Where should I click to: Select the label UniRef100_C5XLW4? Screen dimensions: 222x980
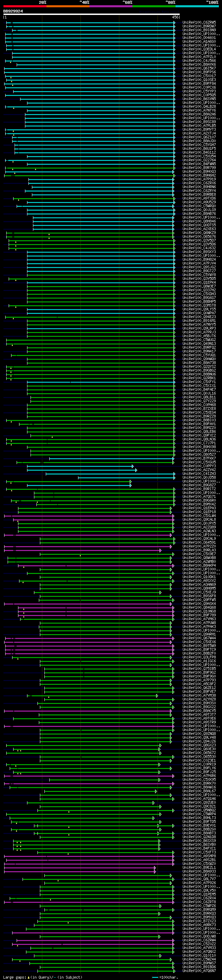199,516
